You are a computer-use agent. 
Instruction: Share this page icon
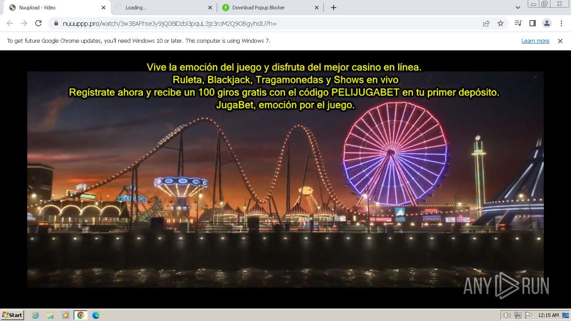click(x=486, y=23)
